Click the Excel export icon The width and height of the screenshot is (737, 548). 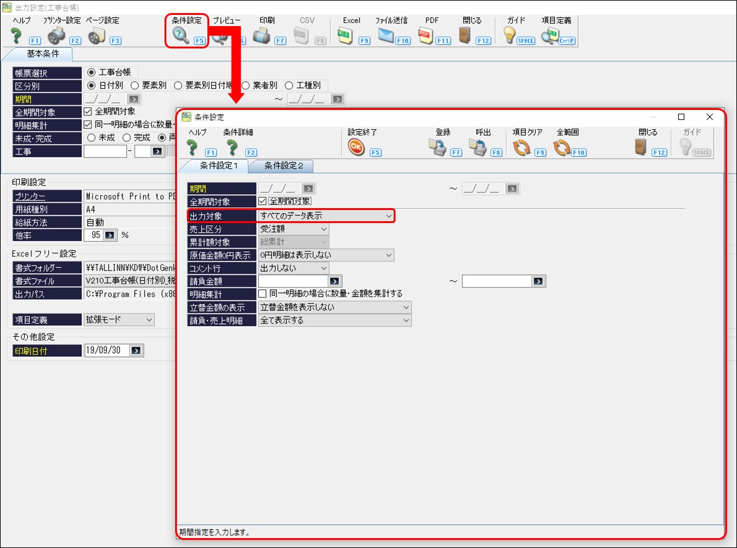tap(346, 37)
